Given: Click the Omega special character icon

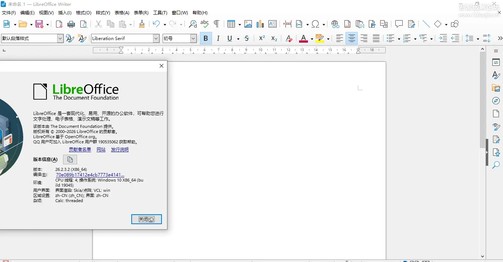Looking at the screenshot, I should pos(315,24).
